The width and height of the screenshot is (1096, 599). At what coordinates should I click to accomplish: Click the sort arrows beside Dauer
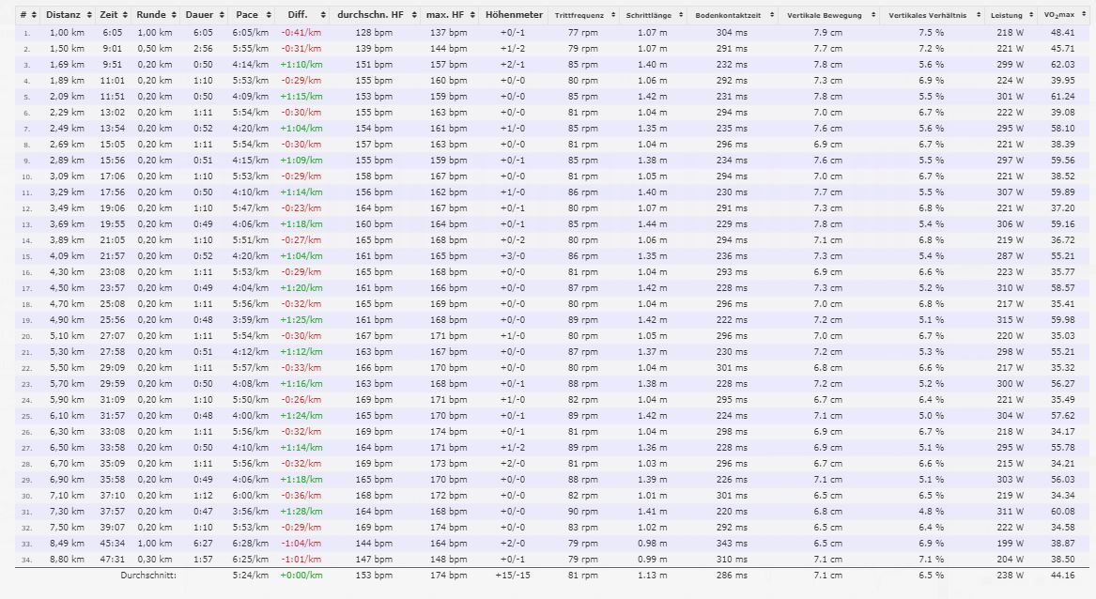point(220,16)
